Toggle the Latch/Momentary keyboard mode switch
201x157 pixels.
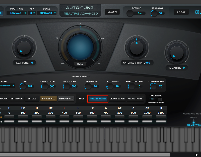coord(193,121)
